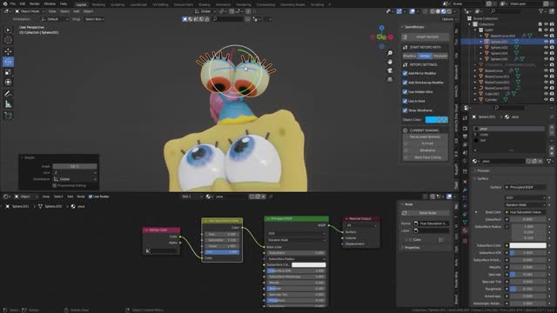Click the START RETOPO button
The width and height of the screenshot is (557, 313).
425,37
